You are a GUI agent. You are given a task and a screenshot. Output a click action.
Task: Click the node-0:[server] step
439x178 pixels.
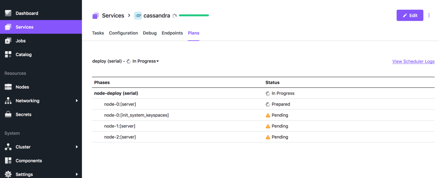(120, 104)
